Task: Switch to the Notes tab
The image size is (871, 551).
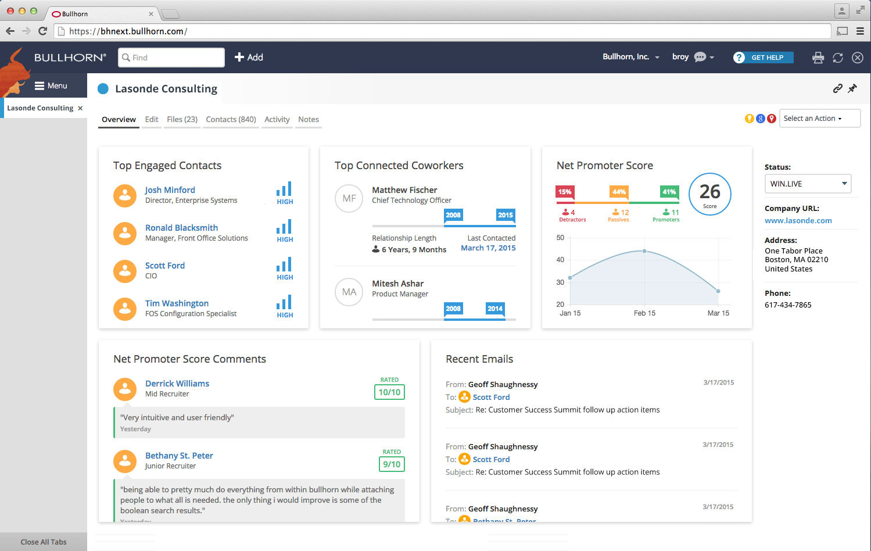Action: pos(309,119)
